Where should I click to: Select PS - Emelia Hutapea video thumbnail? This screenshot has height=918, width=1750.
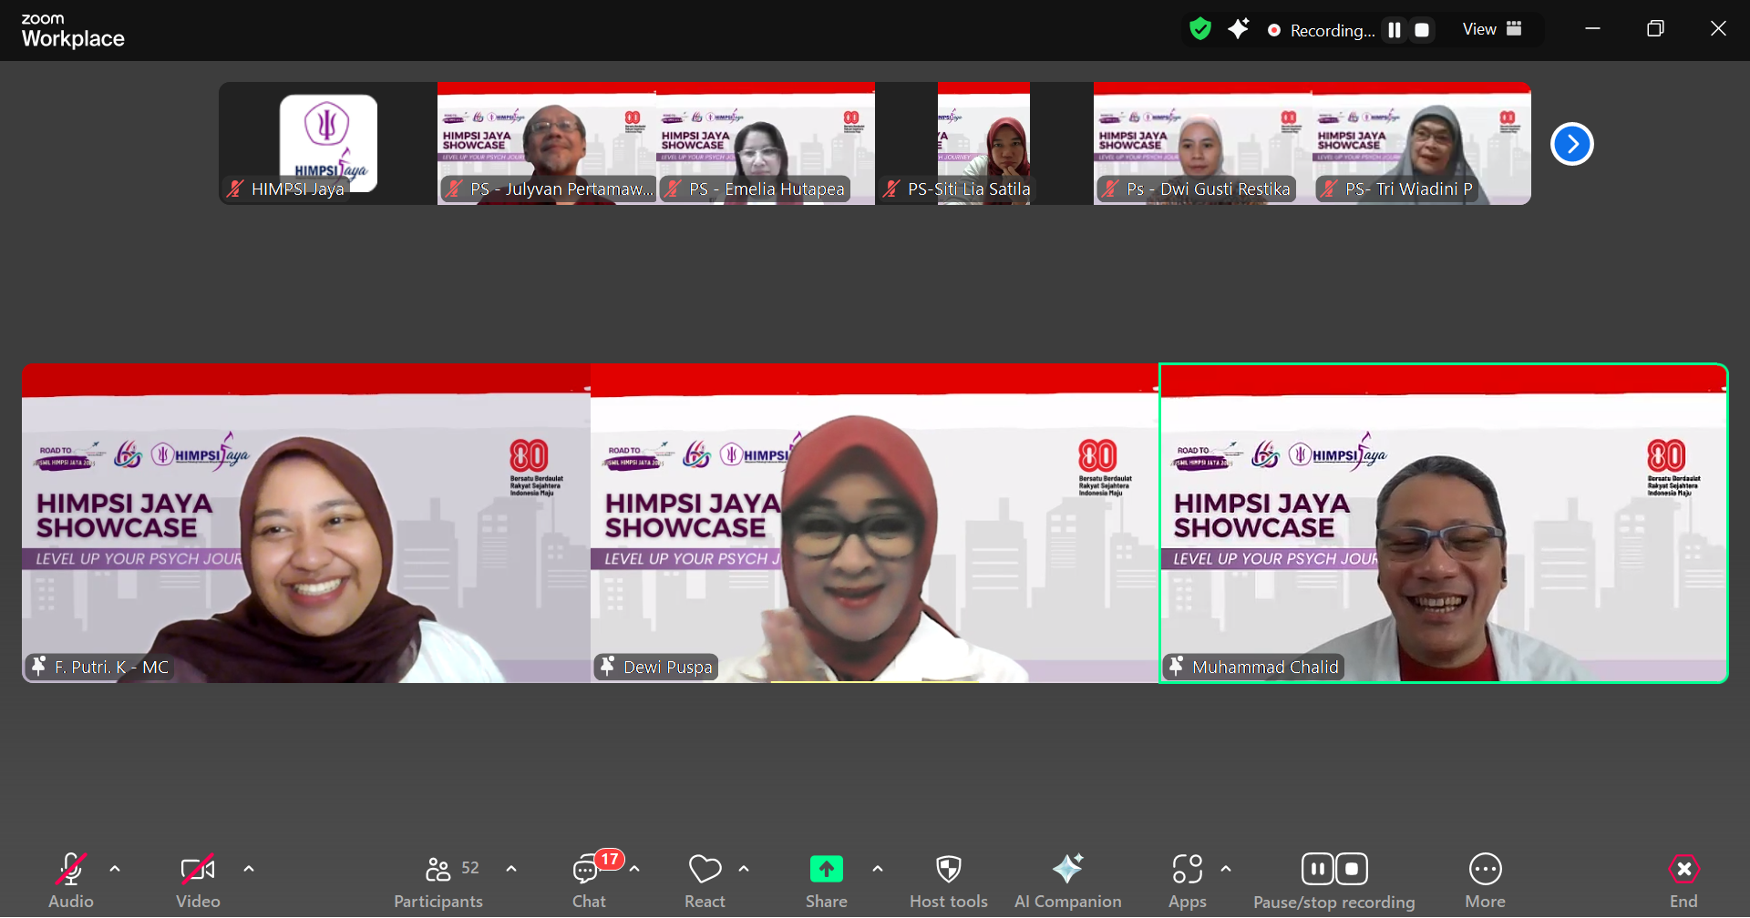[x=766, y=143]
